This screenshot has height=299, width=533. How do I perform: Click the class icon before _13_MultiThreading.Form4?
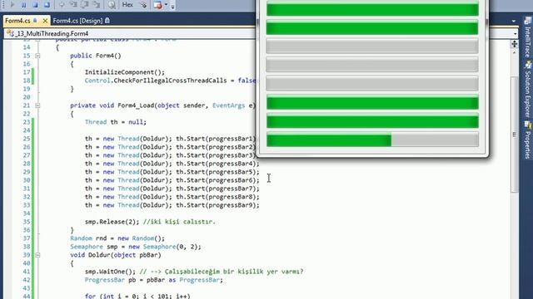coord(11,33)
